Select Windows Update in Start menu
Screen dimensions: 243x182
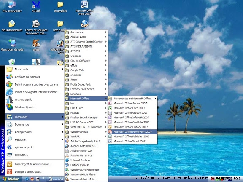35,107
